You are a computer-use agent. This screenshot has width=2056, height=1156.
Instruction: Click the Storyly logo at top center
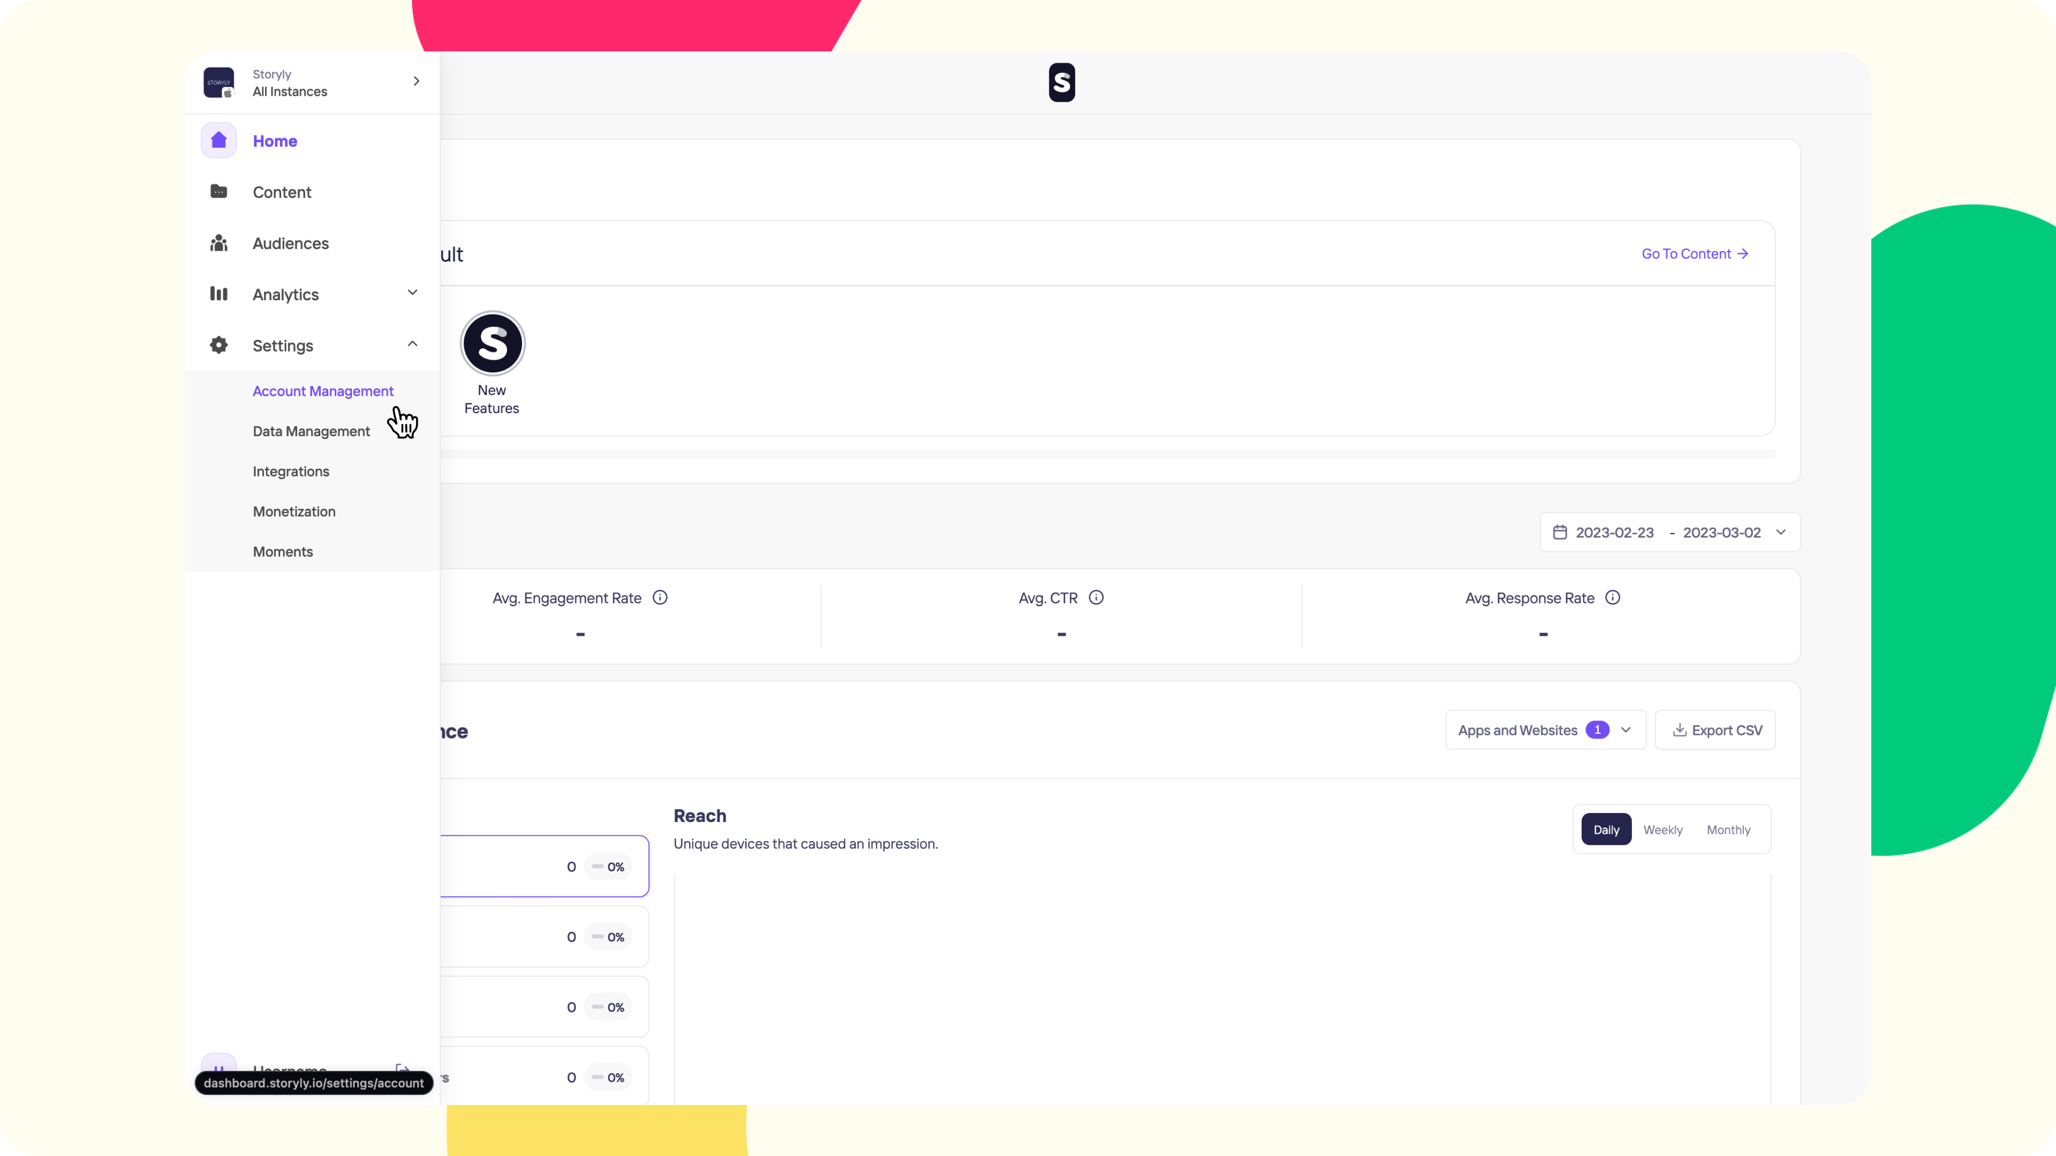click(x=1062, y=82)
